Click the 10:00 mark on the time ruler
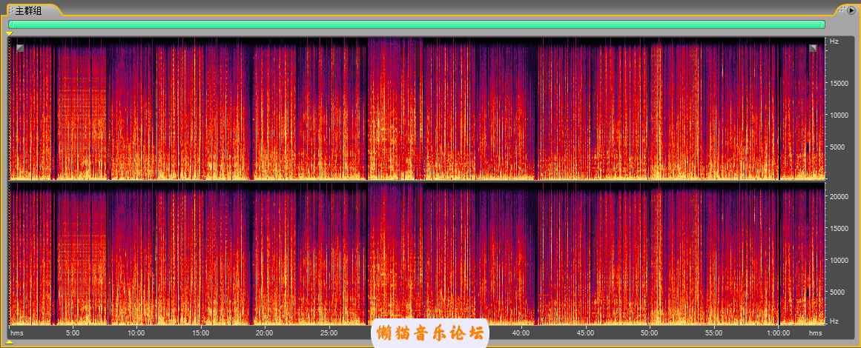Image resolution: width=861 pixels, height=348 pixels. [136, 332]
